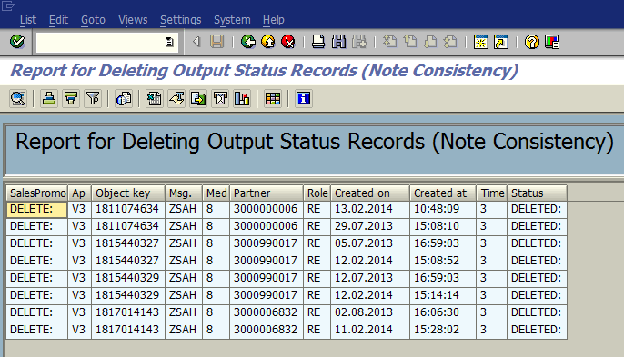624x357 pixels.
Task: Click the Spreadsheet export icon
Action: (x=154, y=99)
